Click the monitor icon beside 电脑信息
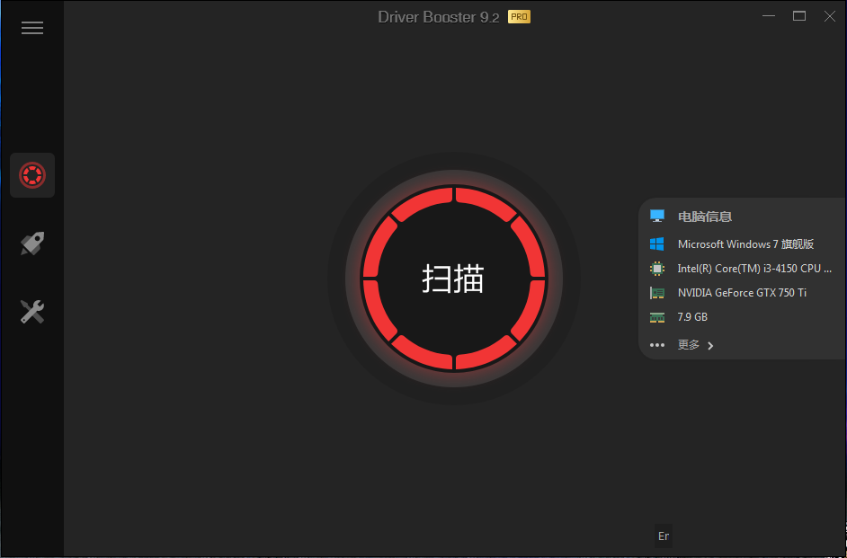The image size is (847, 558). click(657, 216)
